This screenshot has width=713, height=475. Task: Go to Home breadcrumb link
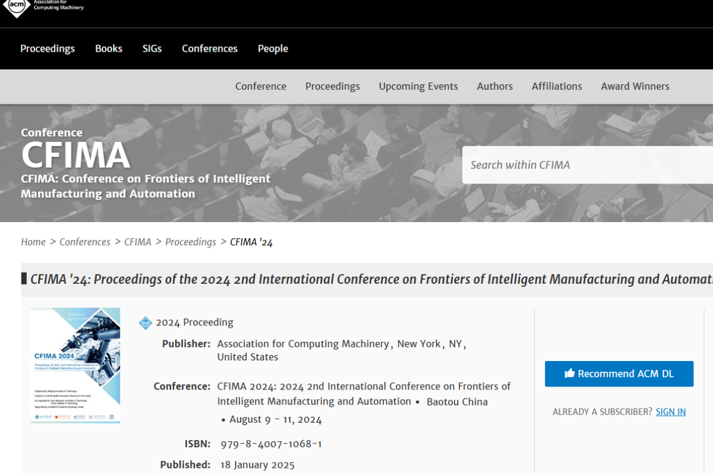[33, 242]
